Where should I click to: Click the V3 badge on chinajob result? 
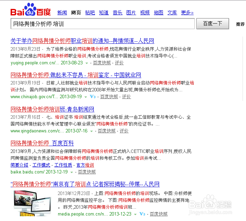93,96
